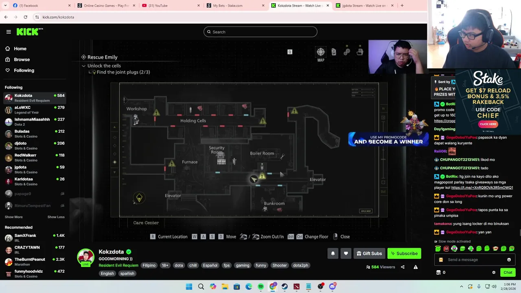Click Kokzdota streamer profile avatar

coord(86,258)
